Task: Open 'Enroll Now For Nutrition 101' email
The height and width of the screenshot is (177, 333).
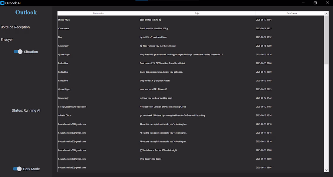Action: click(x=154, y=28)
